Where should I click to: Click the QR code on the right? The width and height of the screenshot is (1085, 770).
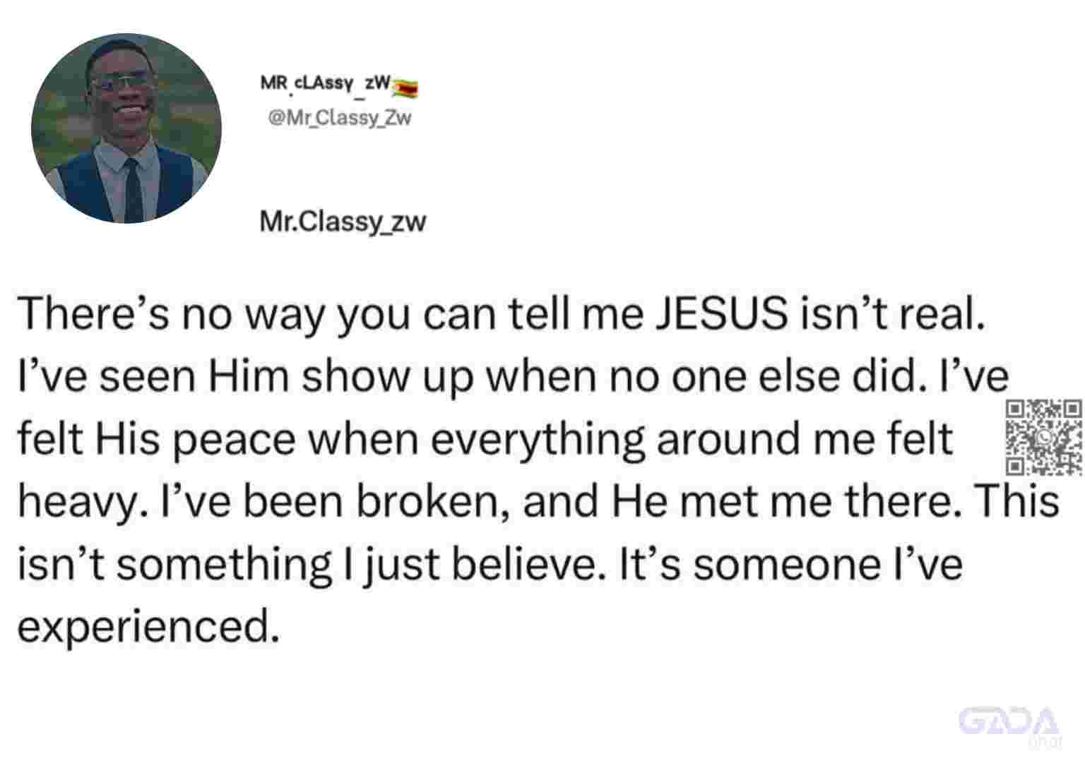1044,437
